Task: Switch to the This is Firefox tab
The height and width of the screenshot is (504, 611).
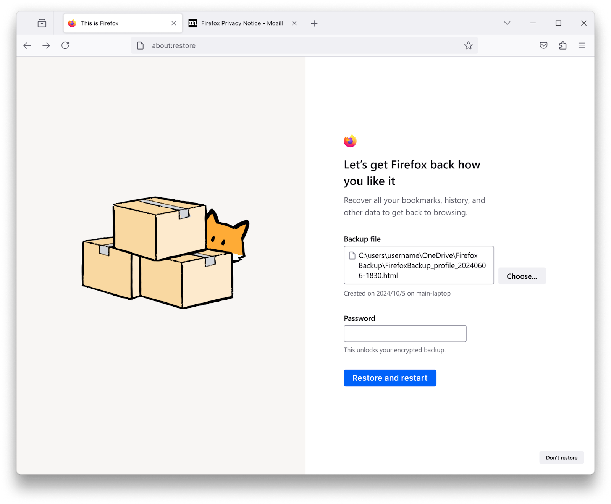Action: pyautogui.click(x=115, y=23)
